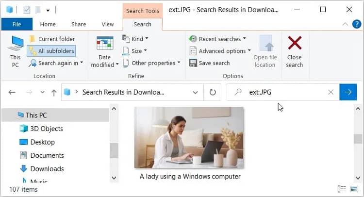The height and width of the screenshot is (197, 364).
Task: Open Advanced options menu
Action: (x=220, y=51)
